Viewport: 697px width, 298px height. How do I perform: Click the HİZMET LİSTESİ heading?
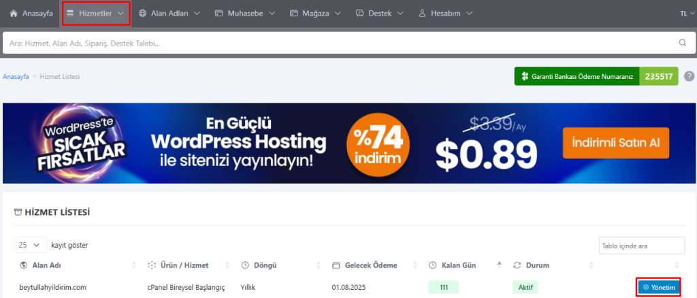[57, 212]
